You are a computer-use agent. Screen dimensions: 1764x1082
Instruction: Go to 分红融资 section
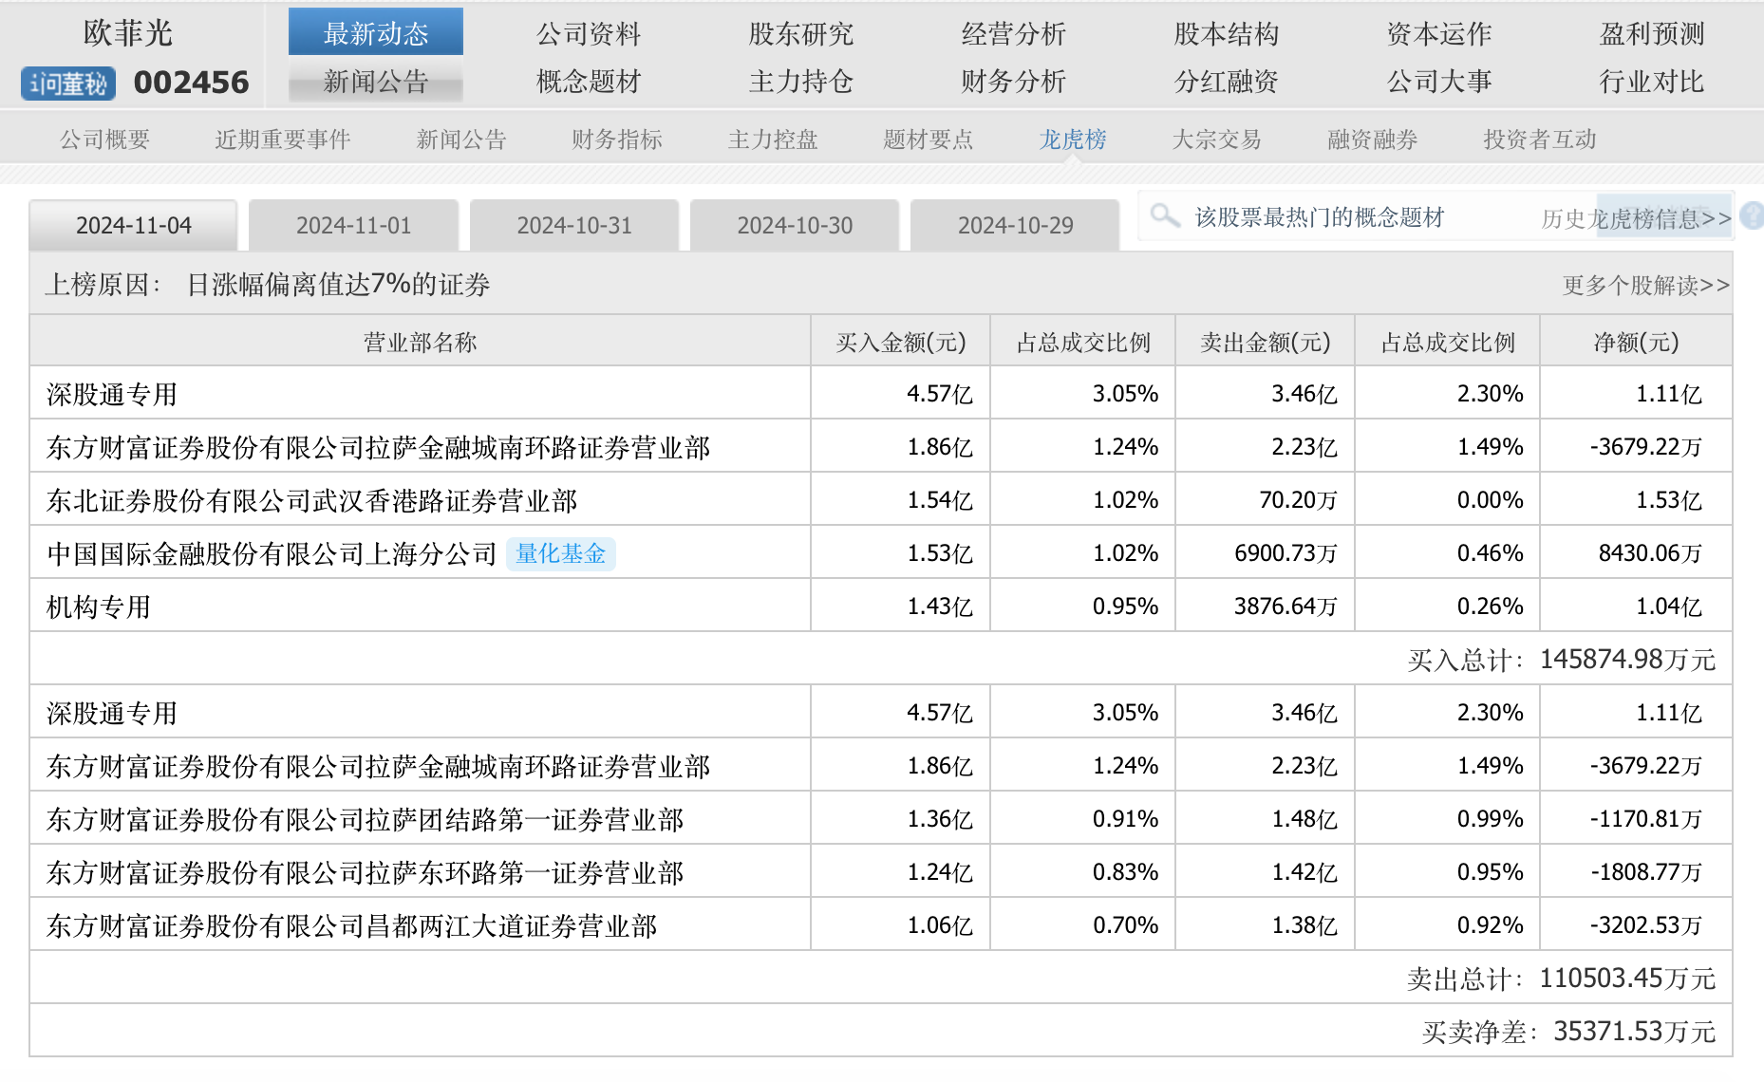[1227, 82]
